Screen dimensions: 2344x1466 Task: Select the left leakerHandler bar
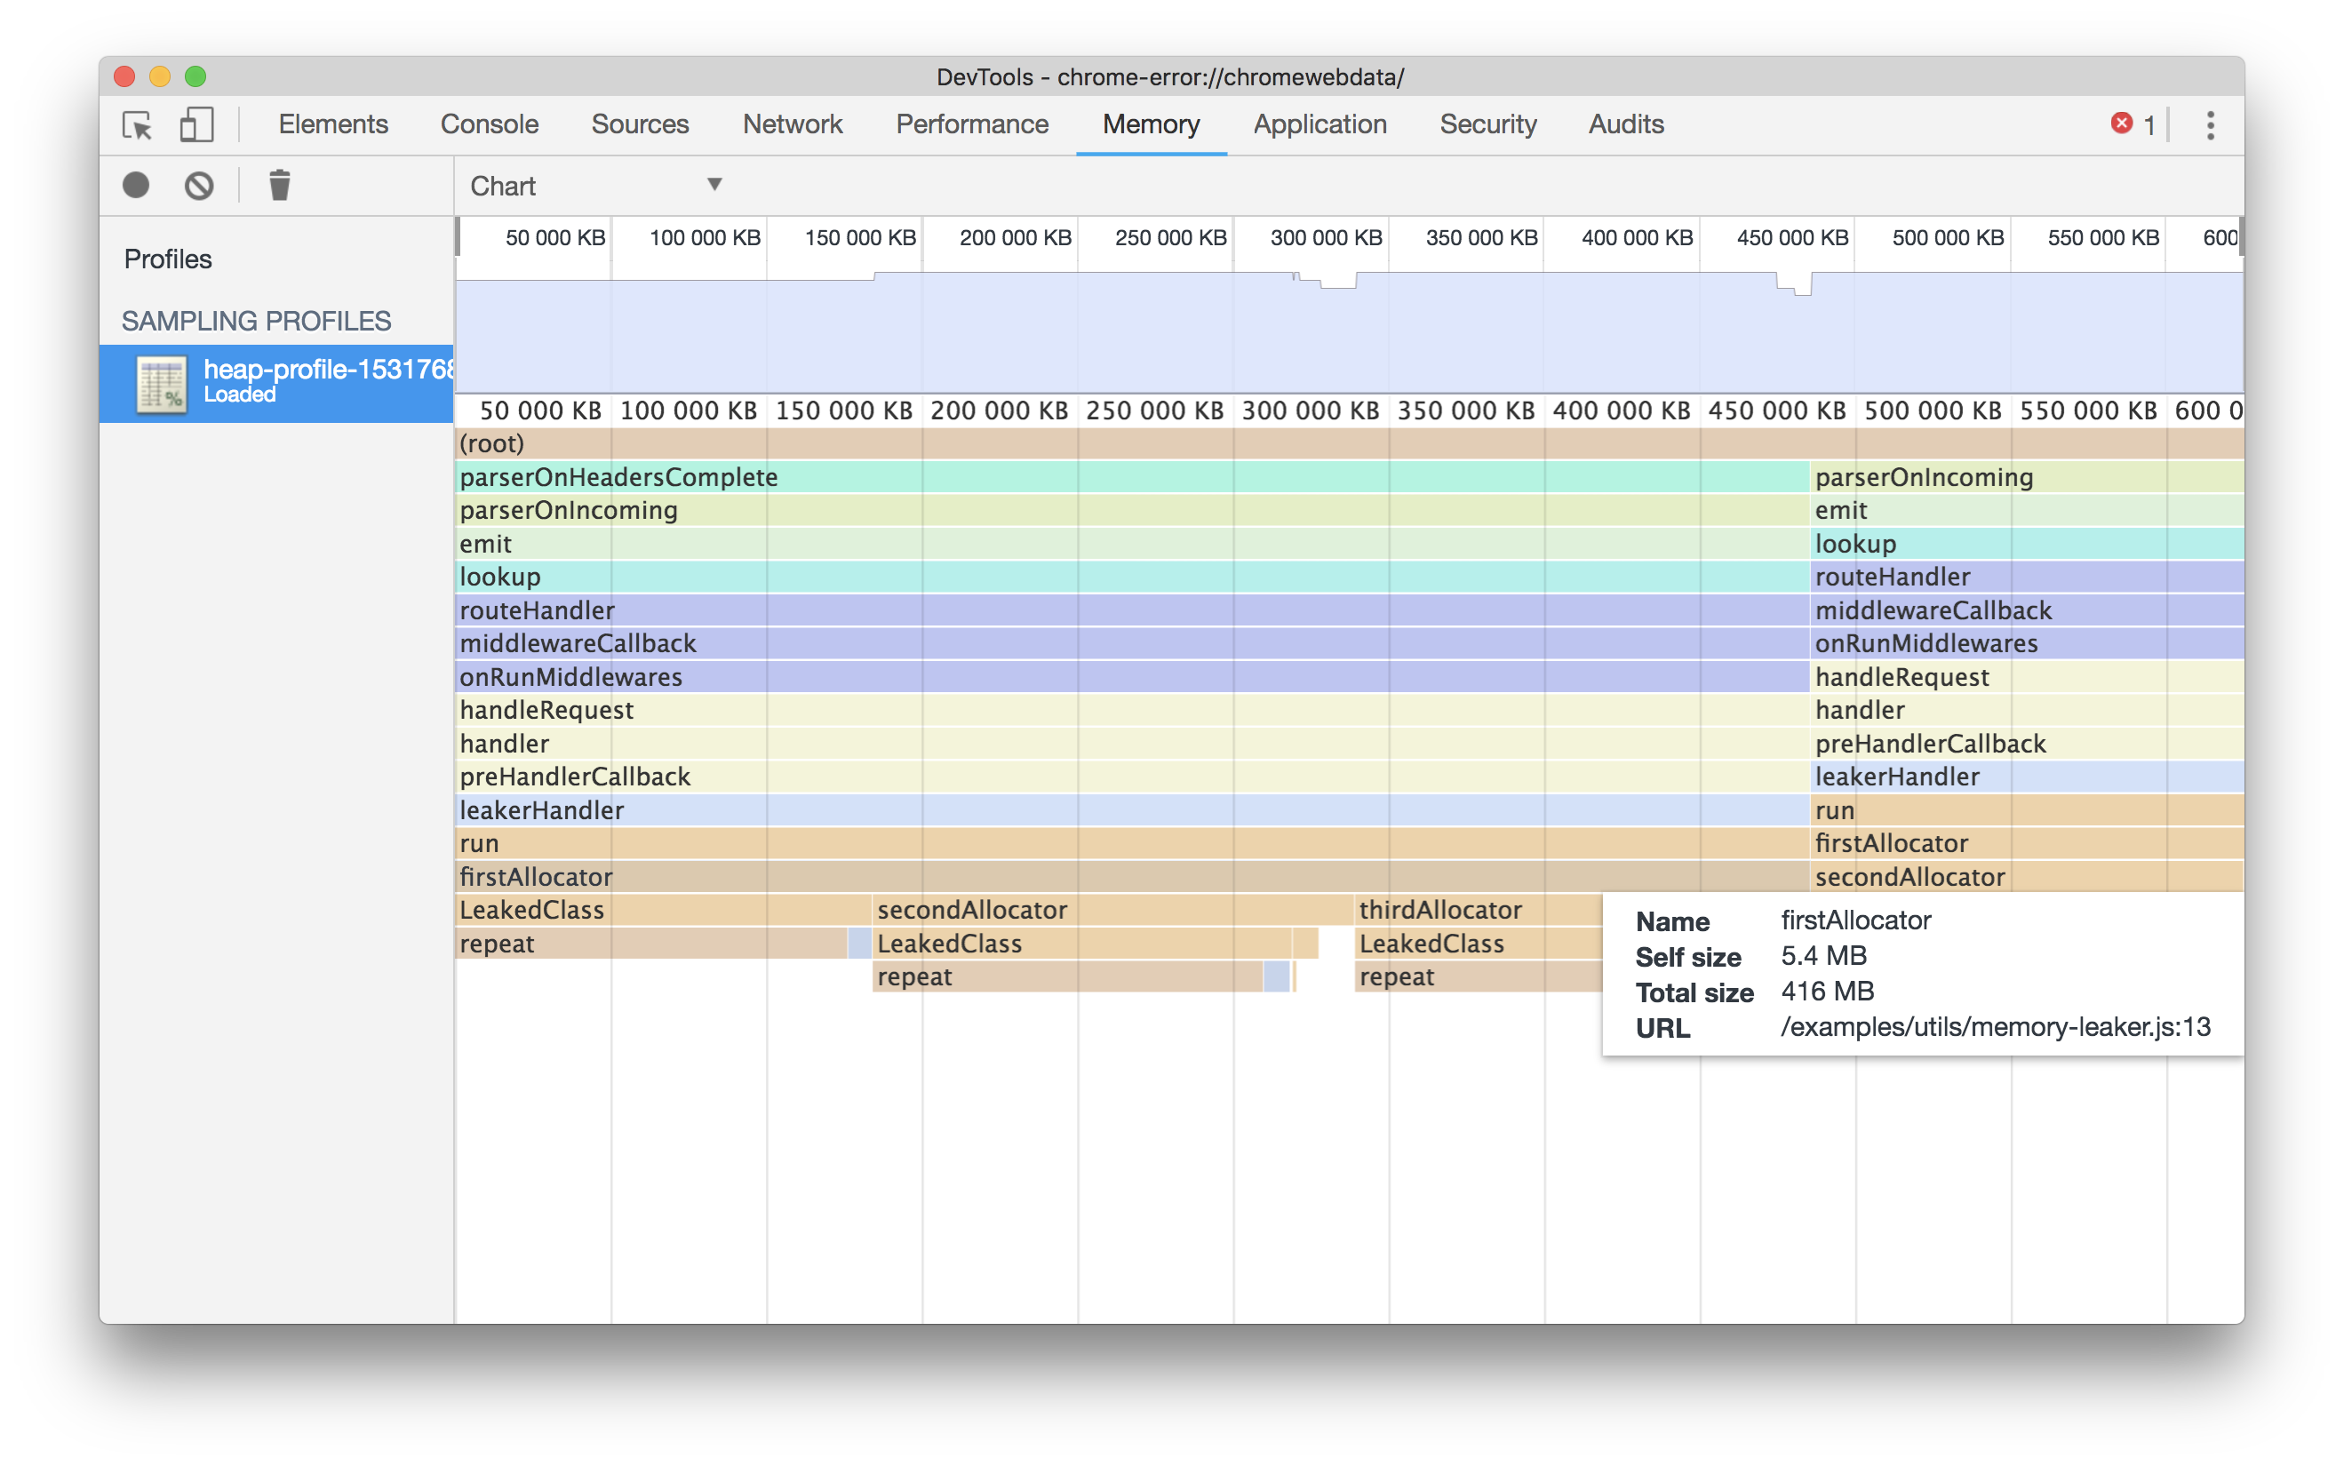(1131, 810)
